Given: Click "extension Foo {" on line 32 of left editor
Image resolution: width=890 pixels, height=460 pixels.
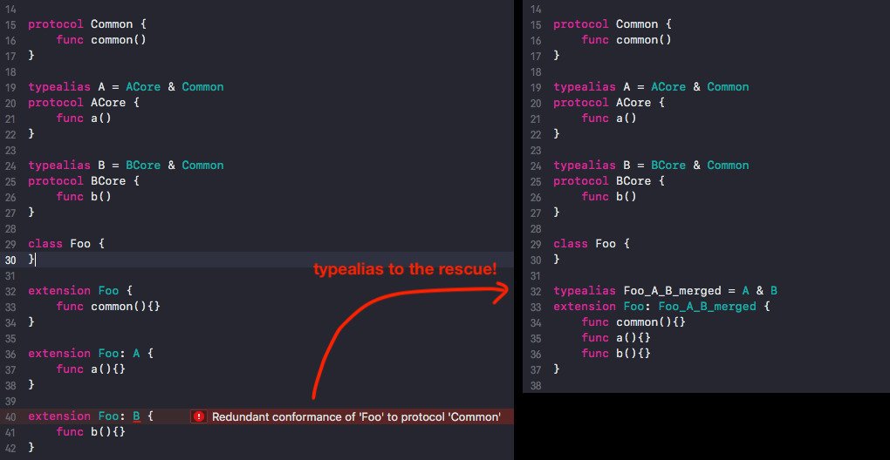Looking at the screenshot, I should (80, 291).
